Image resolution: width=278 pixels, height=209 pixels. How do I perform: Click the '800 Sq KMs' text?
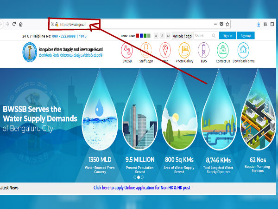179,160
